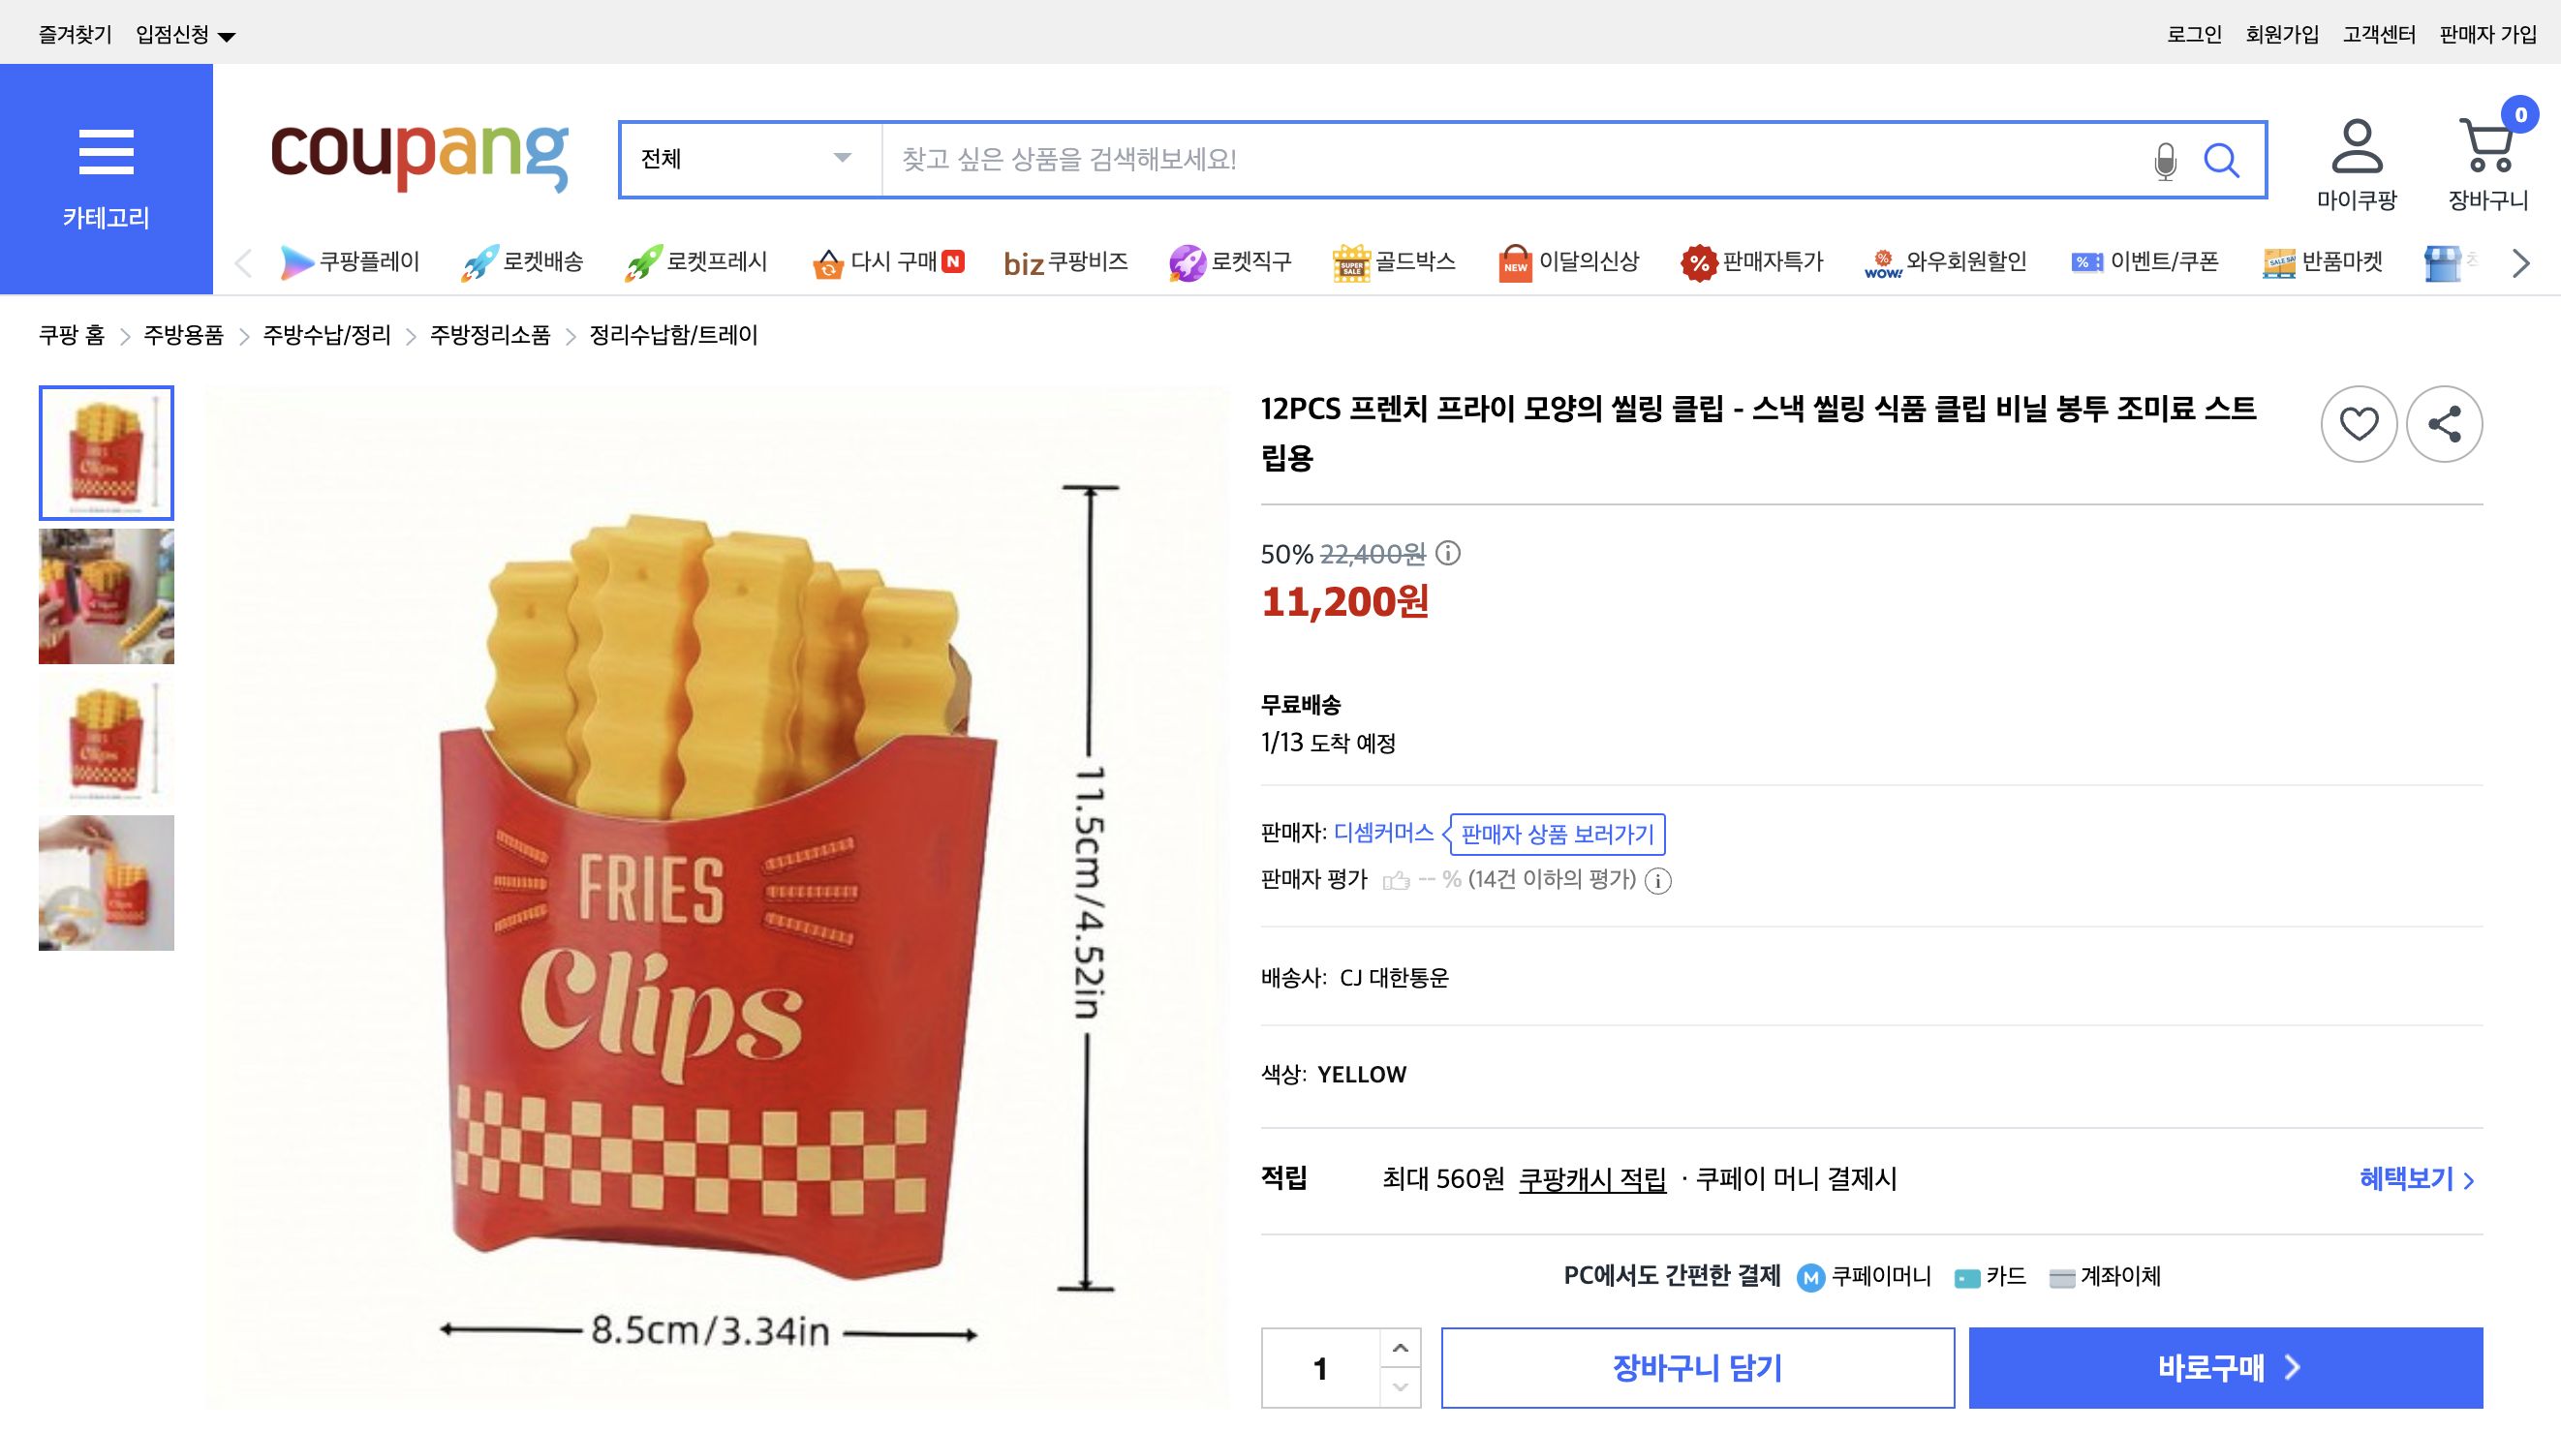Share the product via the share icon

tap(2444, 422)
